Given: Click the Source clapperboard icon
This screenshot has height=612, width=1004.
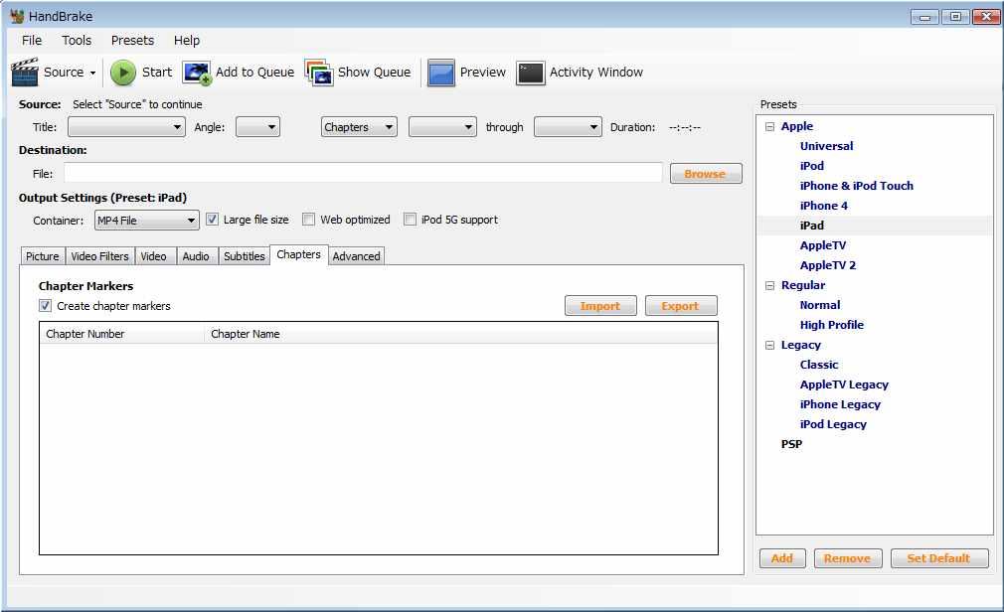Looking at the screenshot, I should coord(25,72).
